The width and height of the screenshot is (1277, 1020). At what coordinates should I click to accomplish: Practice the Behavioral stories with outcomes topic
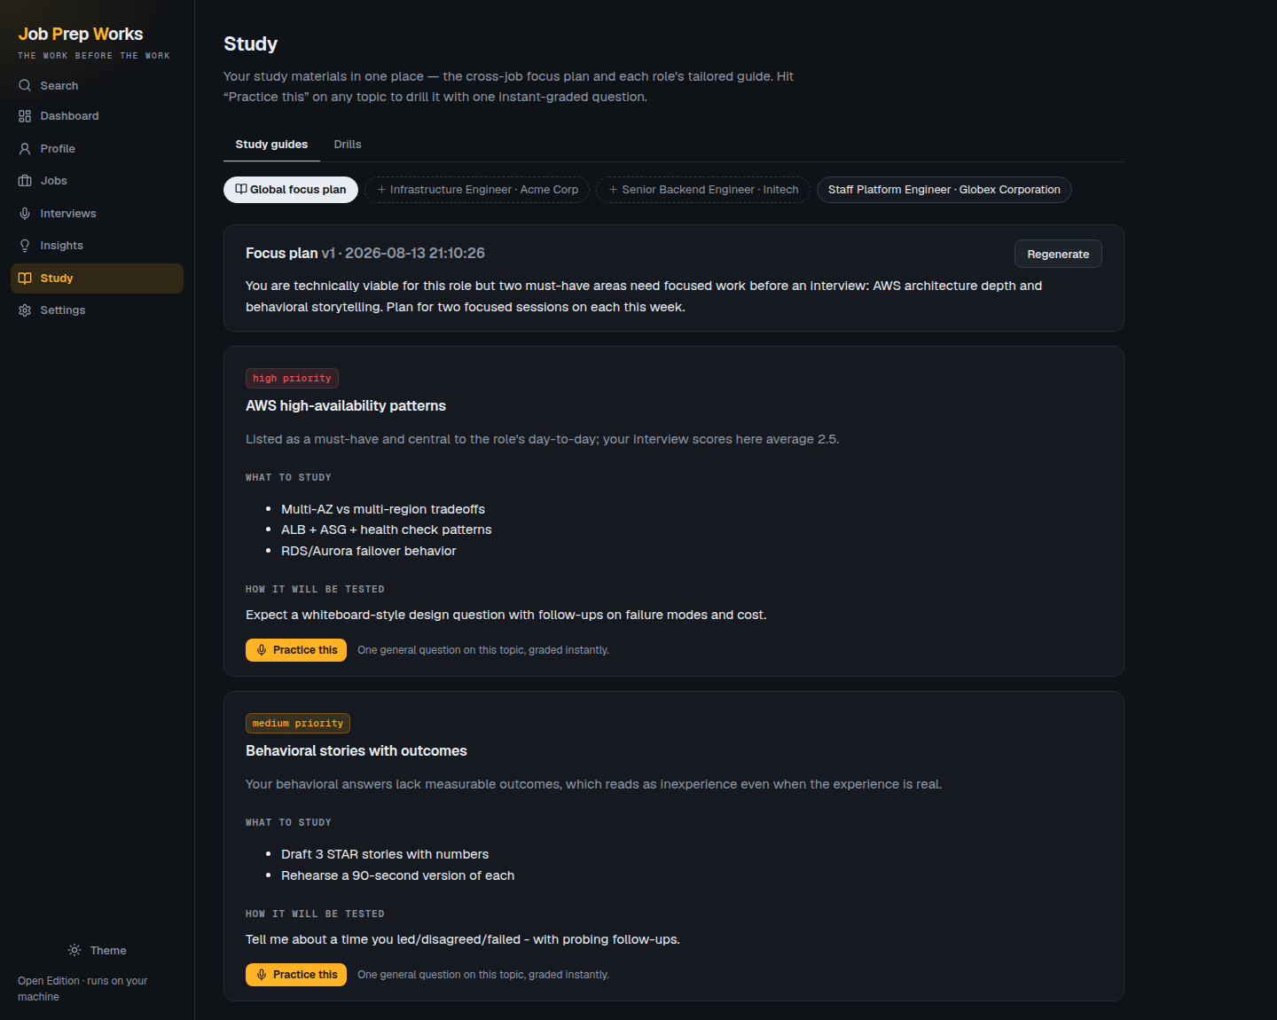tap(296, 975)
